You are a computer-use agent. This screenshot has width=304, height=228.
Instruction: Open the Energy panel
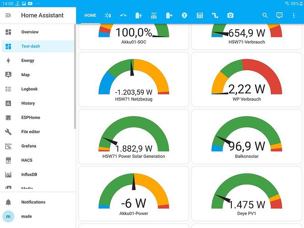tap(38, 61)
